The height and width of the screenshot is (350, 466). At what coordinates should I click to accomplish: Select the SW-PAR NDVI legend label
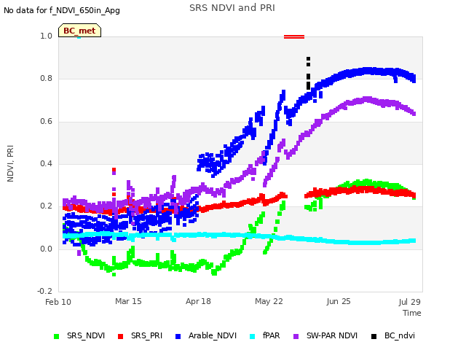click(x=332, y=335)
